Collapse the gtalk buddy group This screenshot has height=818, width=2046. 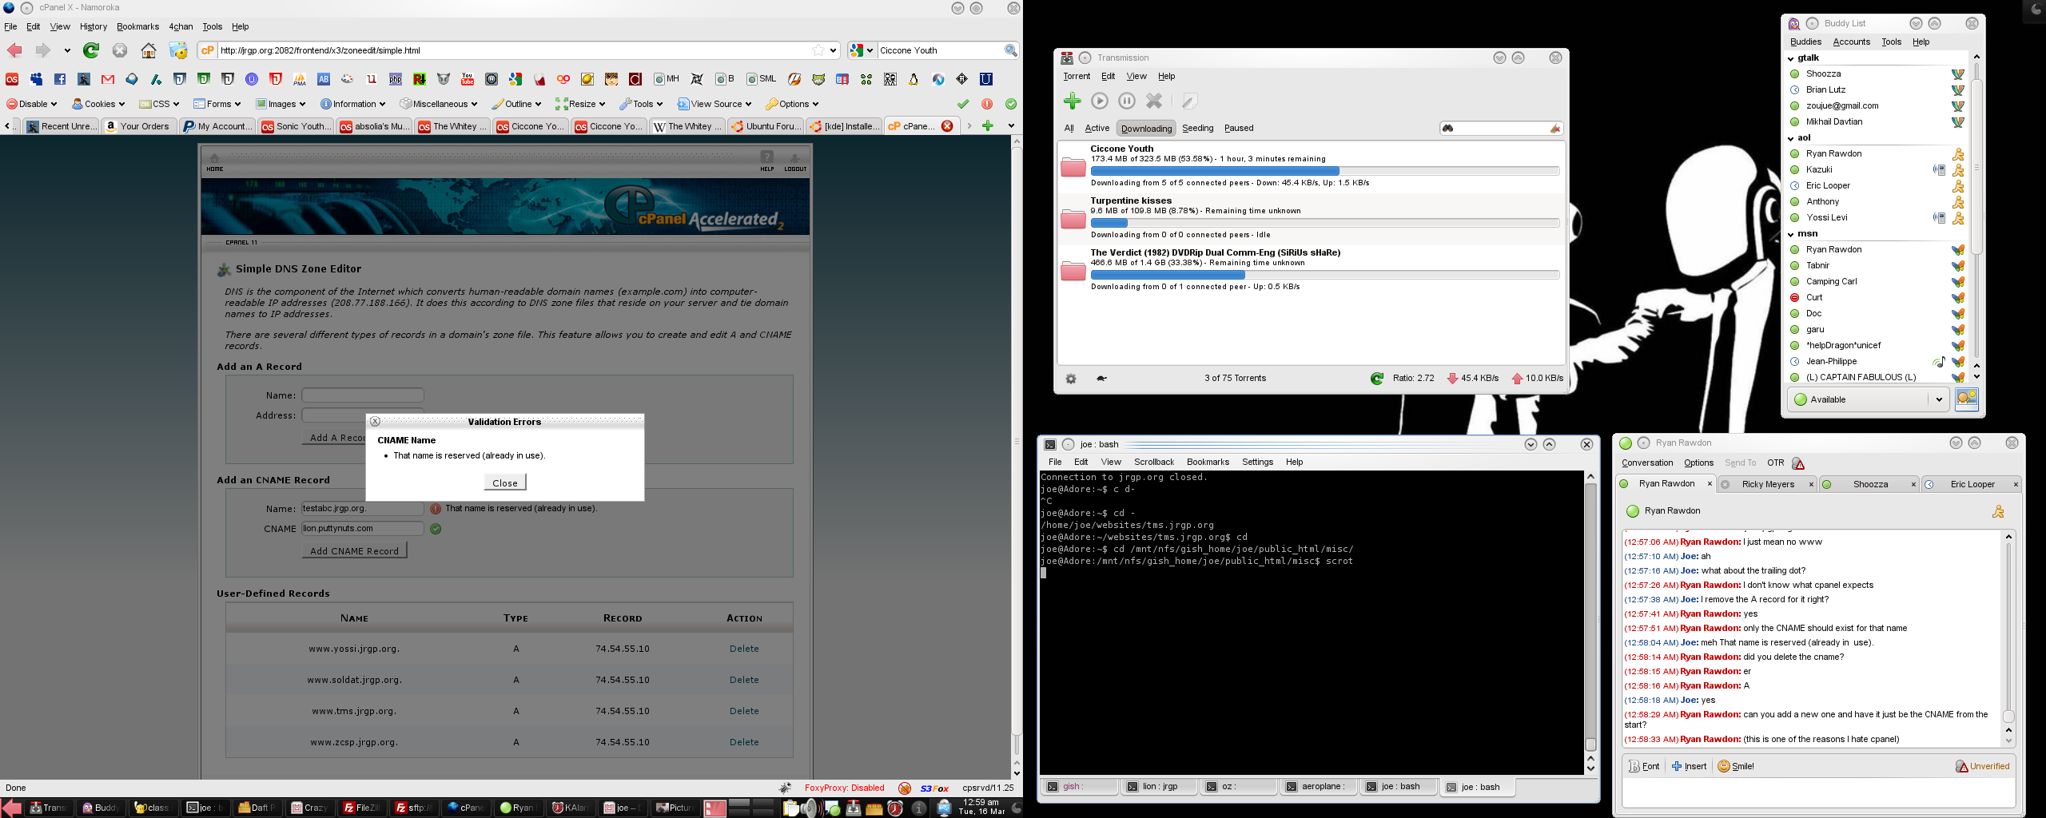pos(1791,58)
